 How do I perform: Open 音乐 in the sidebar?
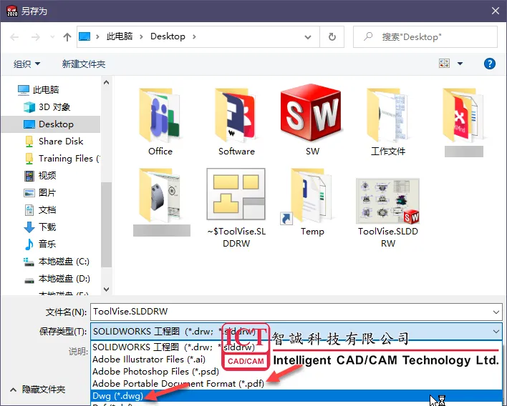(x=40, y=244)
